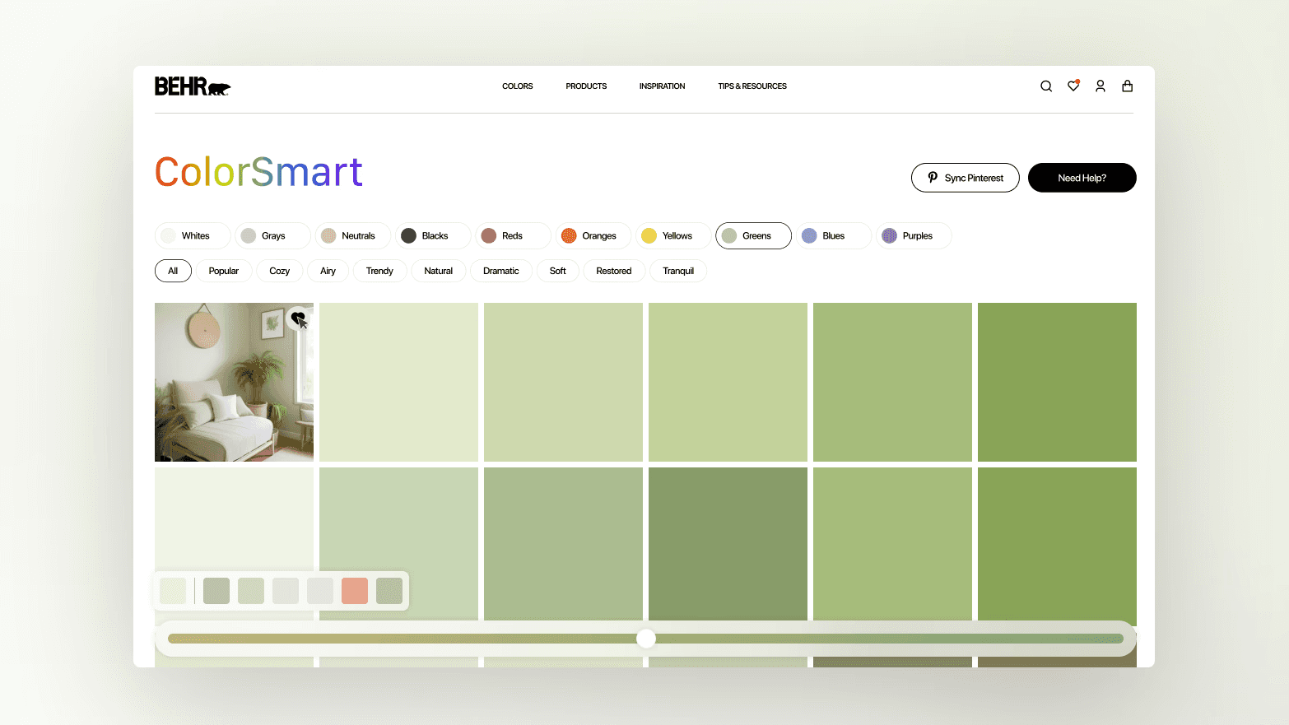The width and height of the screenshot is (1289, 725).
Task: Click the heart icon on room photo
Action: pos(298,318)
